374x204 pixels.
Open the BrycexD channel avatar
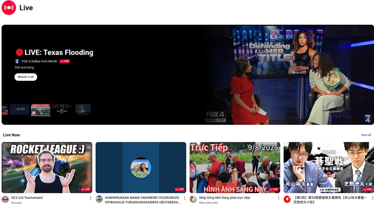click(5, 199)
